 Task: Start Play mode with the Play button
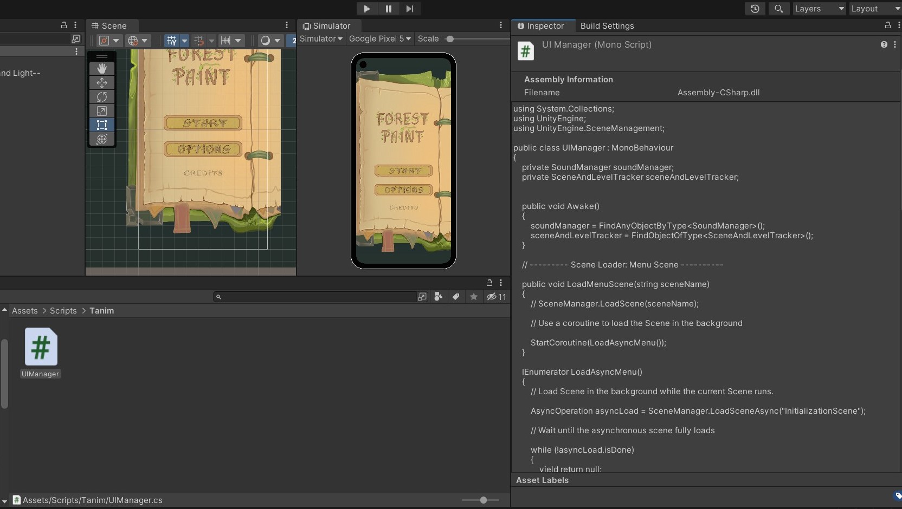click(367, 9)
